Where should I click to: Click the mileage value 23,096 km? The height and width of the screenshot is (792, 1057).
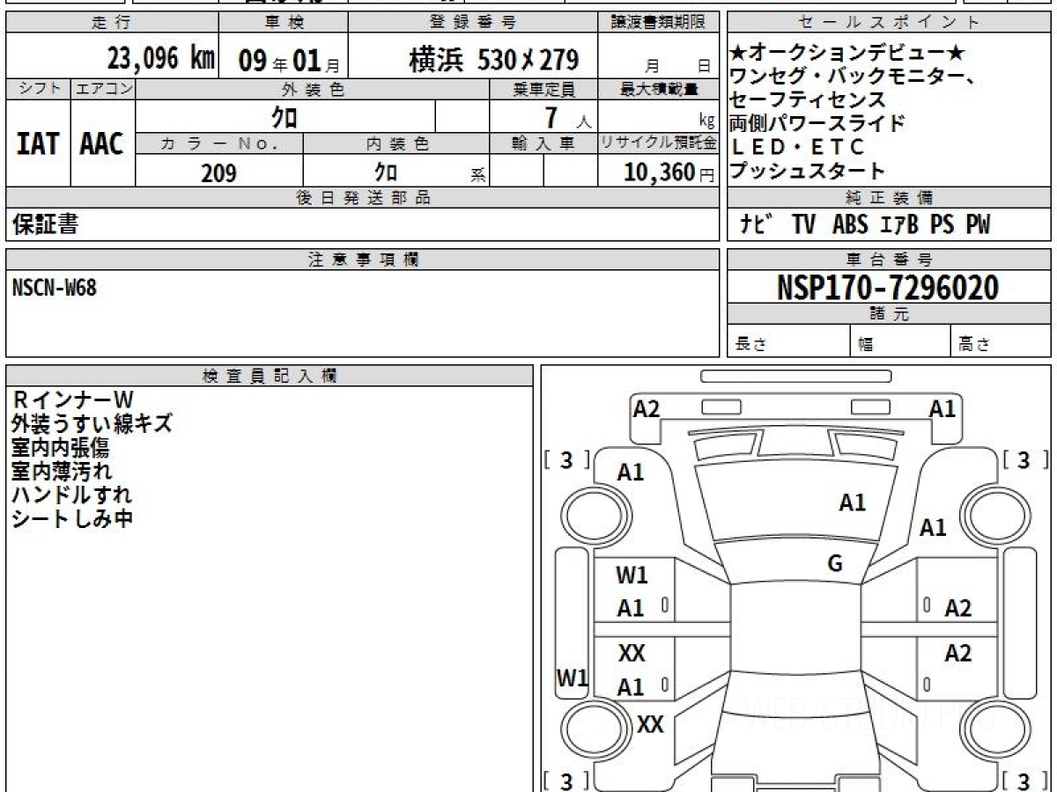point(161,59)
